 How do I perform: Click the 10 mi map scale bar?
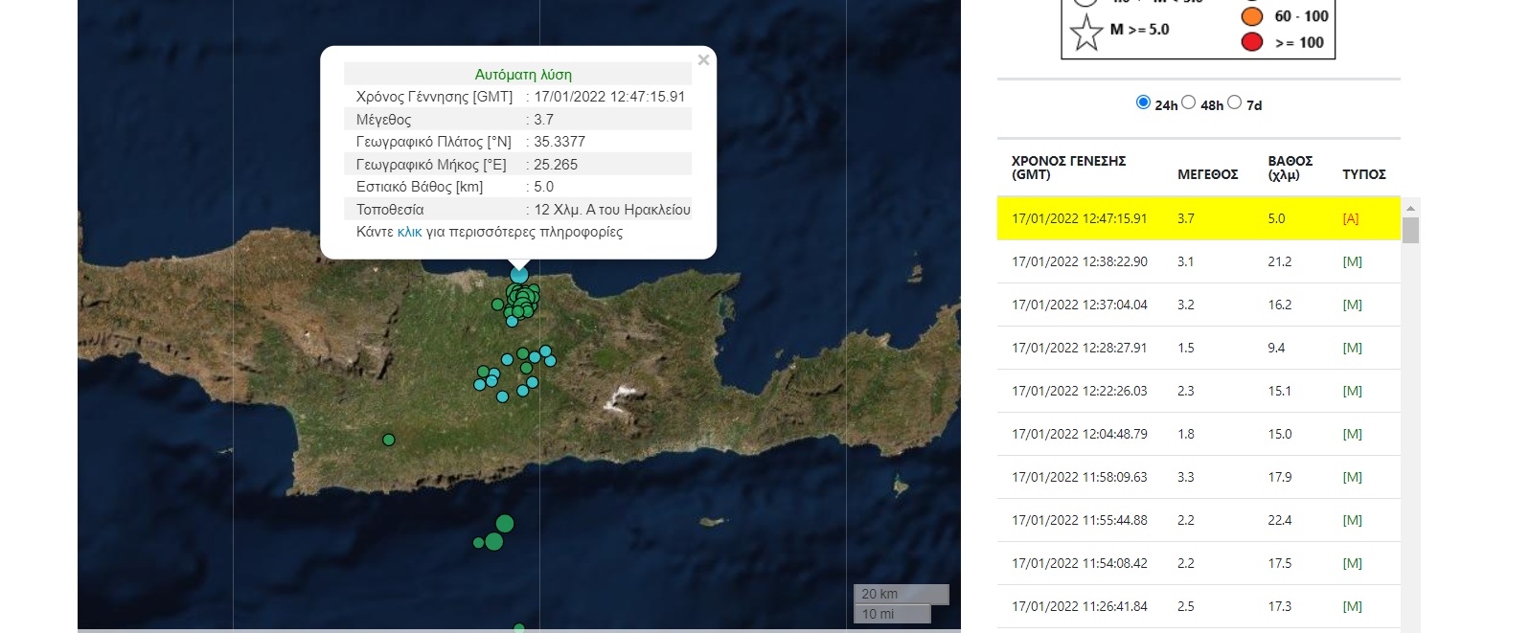coord(892,614)
